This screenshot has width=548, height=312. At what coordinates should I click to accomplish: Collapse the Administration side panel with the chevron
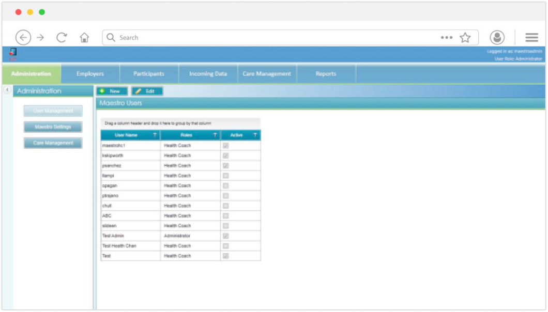pyautogui.click(x=7, y=90)
